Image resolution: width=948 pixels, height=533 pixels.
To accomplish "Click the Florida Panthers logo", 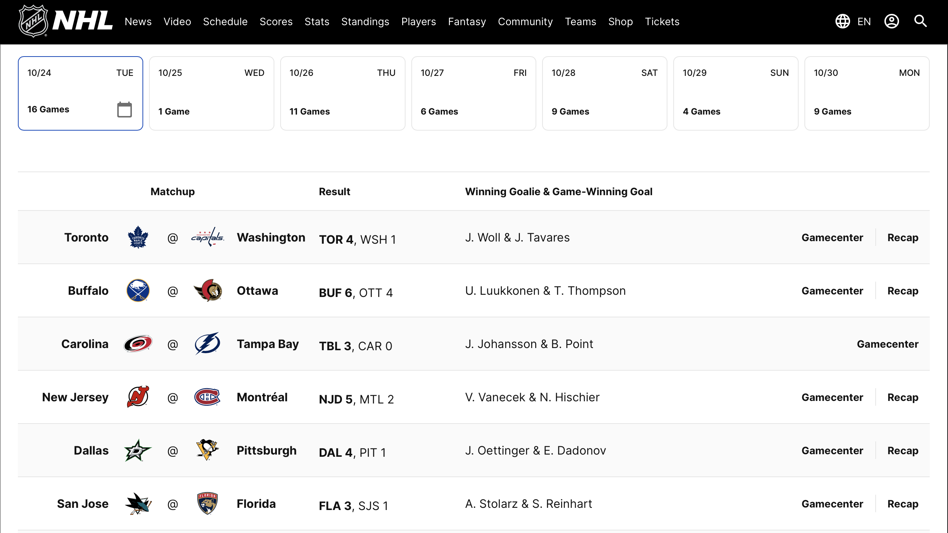I will (x=208, y=503).
